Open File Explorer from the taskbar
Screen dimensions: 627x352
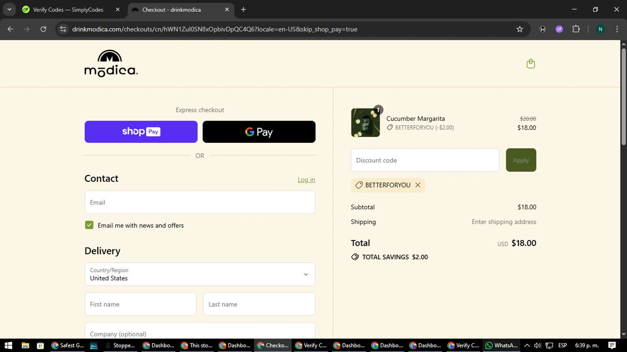point(25,345)
